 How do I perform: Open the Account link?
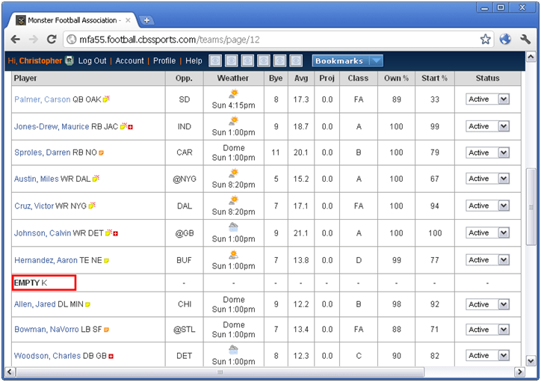click(x=129, y=61)
